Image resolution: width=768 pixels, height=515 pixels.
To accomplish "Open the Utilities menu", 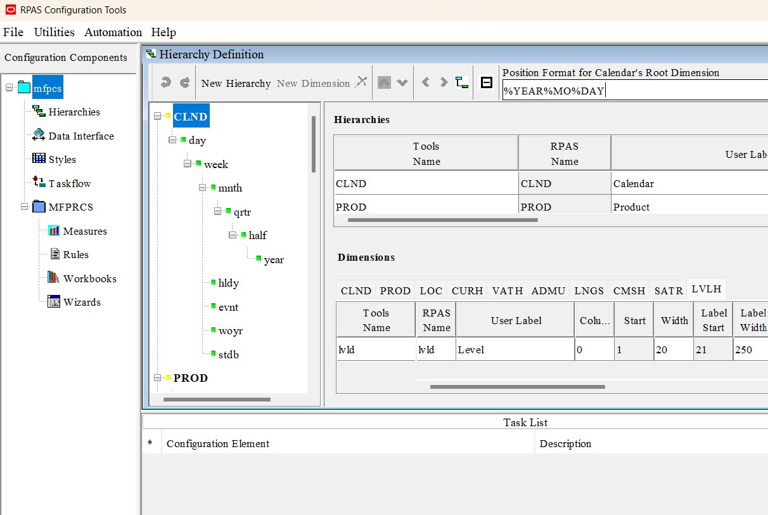I will coord(54,32).
